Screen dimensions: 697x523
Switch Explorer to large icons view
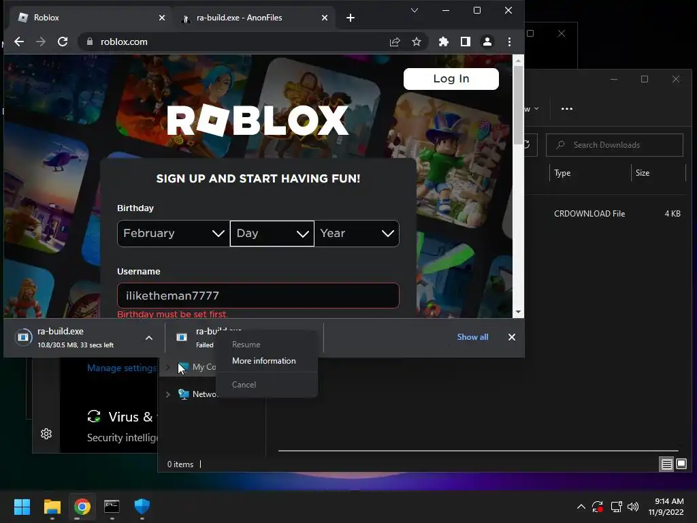[681, 464]
